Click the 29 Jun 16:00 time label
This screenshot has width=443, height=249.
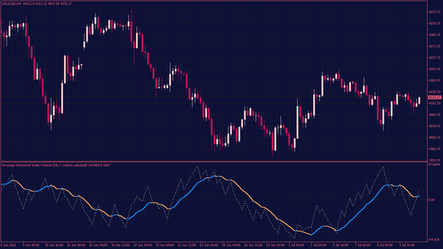tap(275, 245)
